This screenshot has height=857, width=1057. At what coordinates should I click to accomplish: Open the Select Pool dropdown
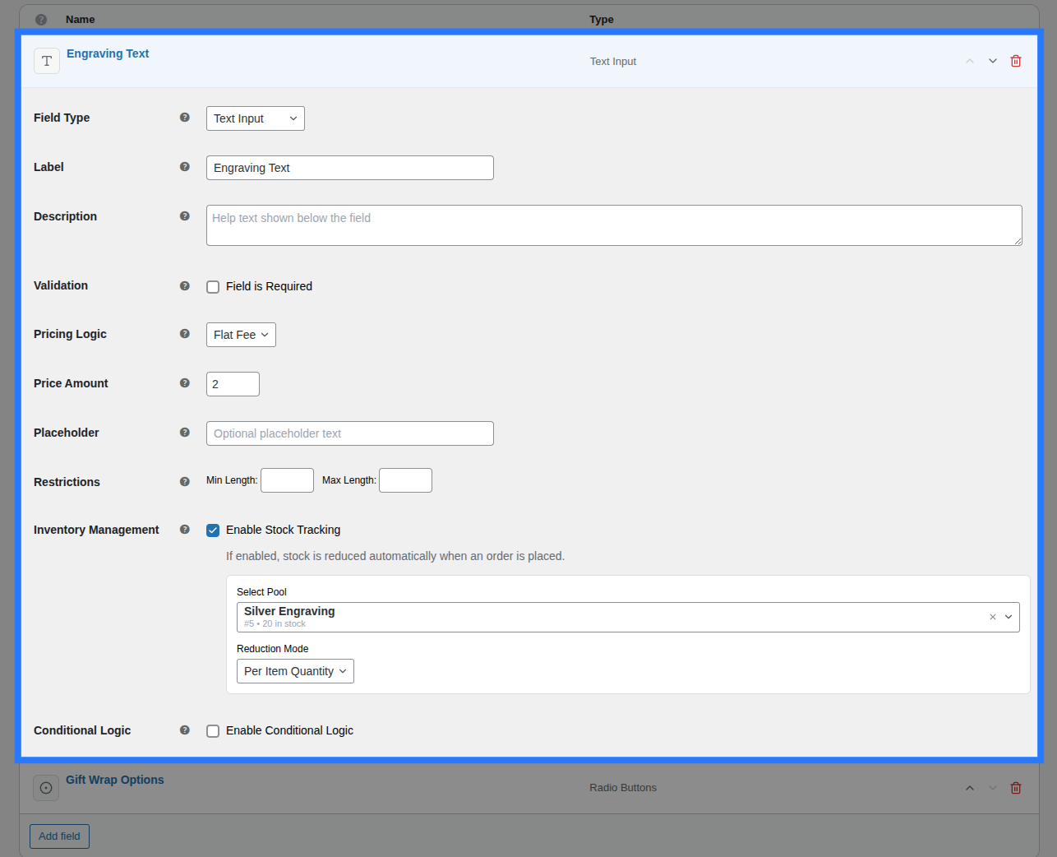click(628, 617)
